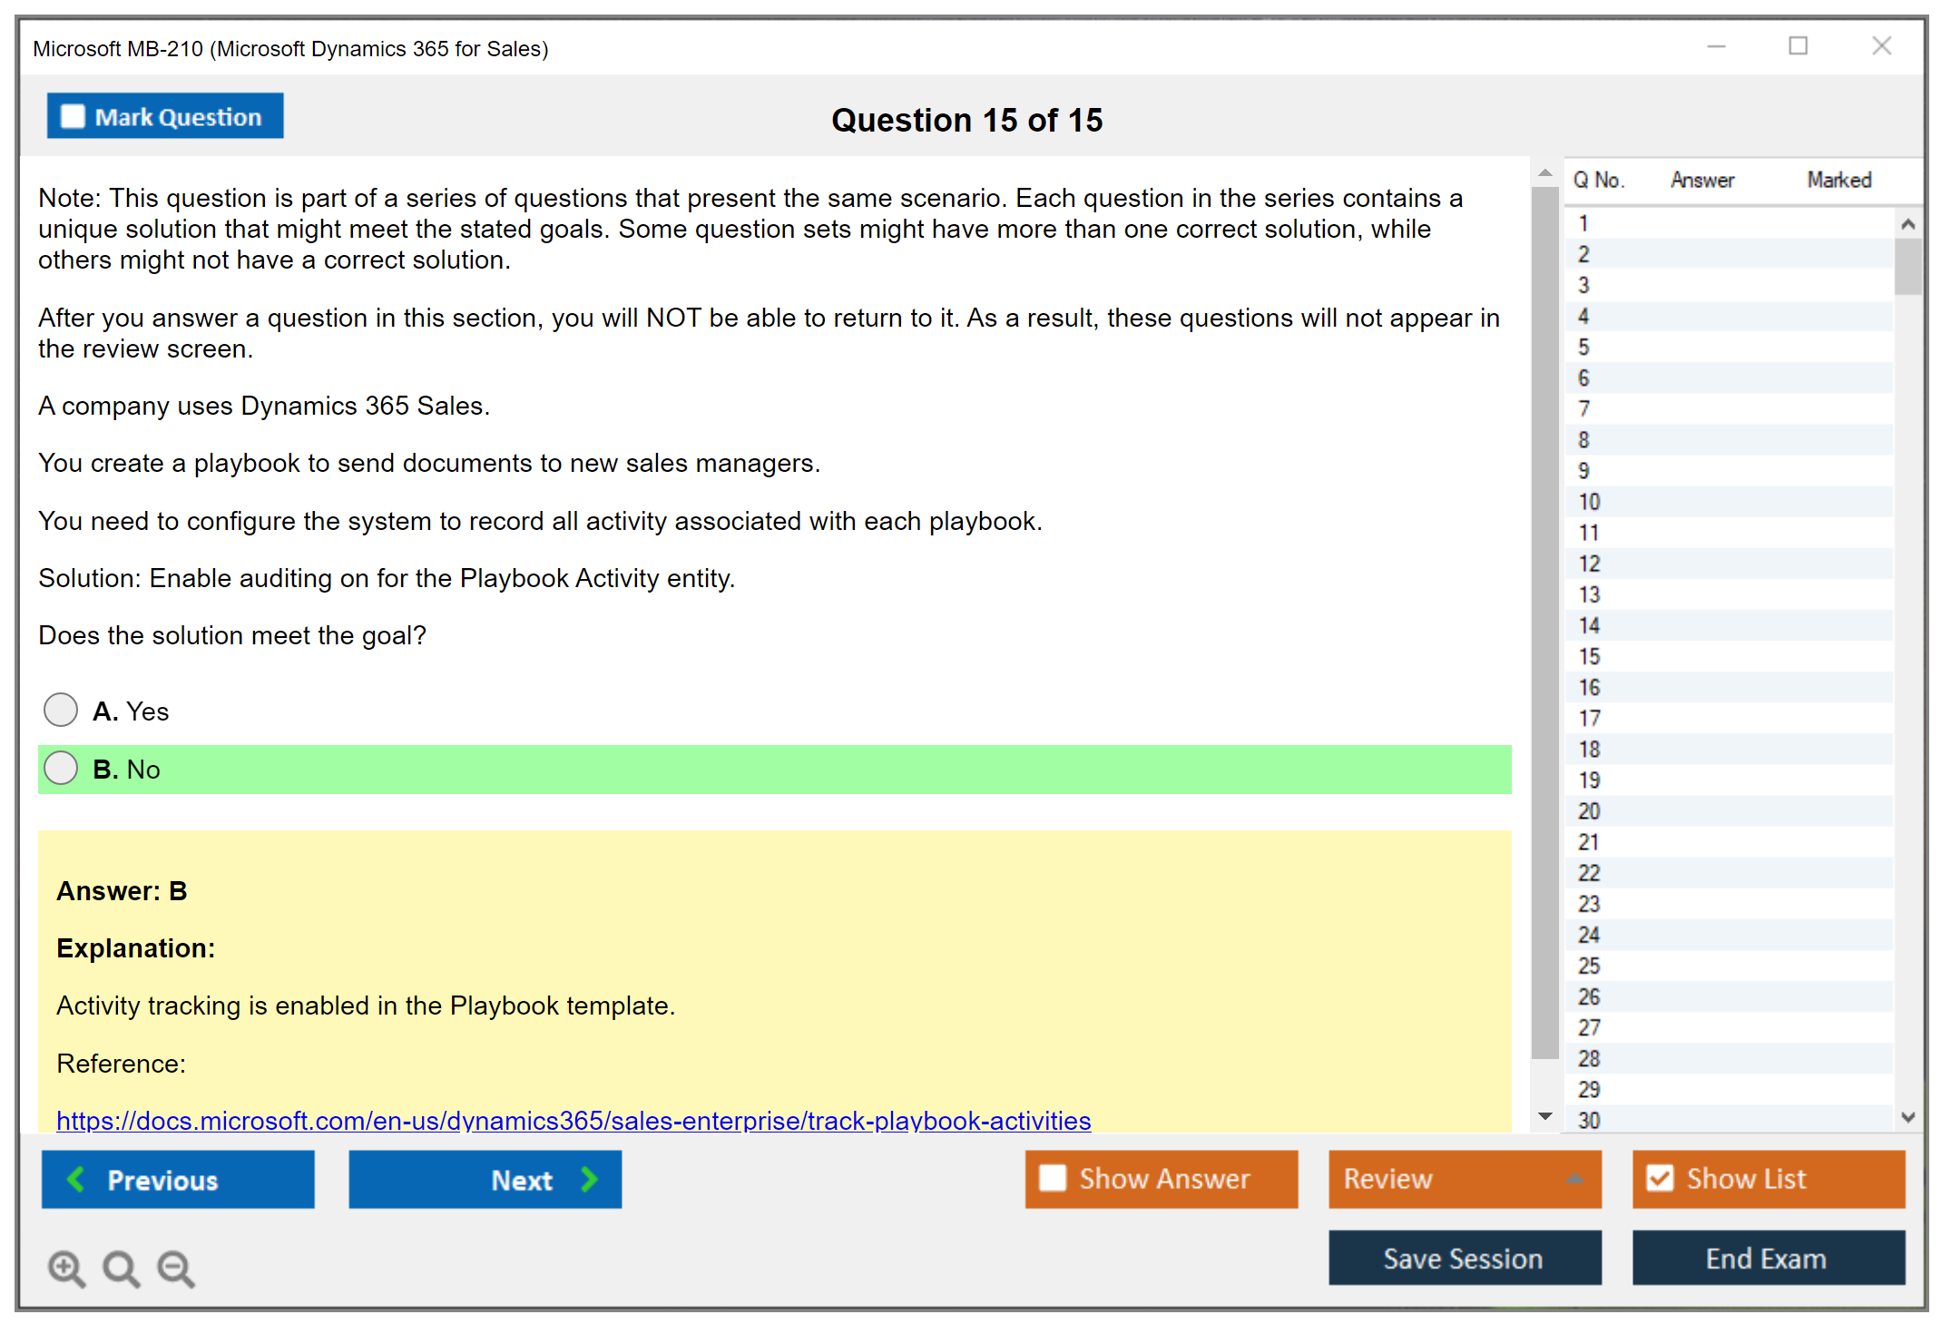
Task: Click the zoom in magnifier icon
Action: point(66,1268)
